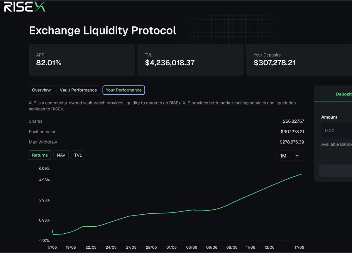This screenshot has width=352, height=253.
Task: Show the NAV chart
Action: (61, 155)
